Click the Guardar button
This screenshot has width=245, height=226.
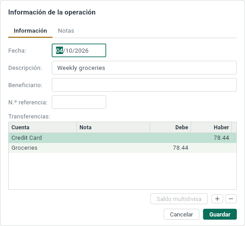pyautogui.click(x=220, y=214)
